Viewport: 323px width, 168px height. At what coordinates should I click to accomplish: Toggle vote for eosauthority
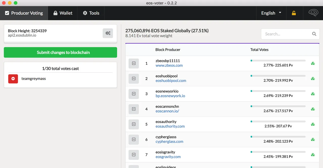tap(134, 124)
